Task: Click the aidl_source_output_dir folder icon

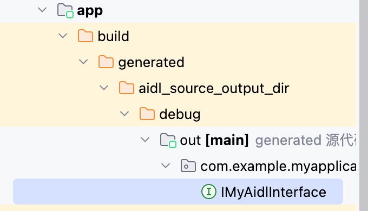Action: click(x=127, y=88)
